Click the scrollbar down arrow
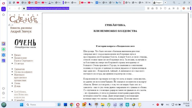This screenshot has height=108, width=192. (x=191, y=100)
